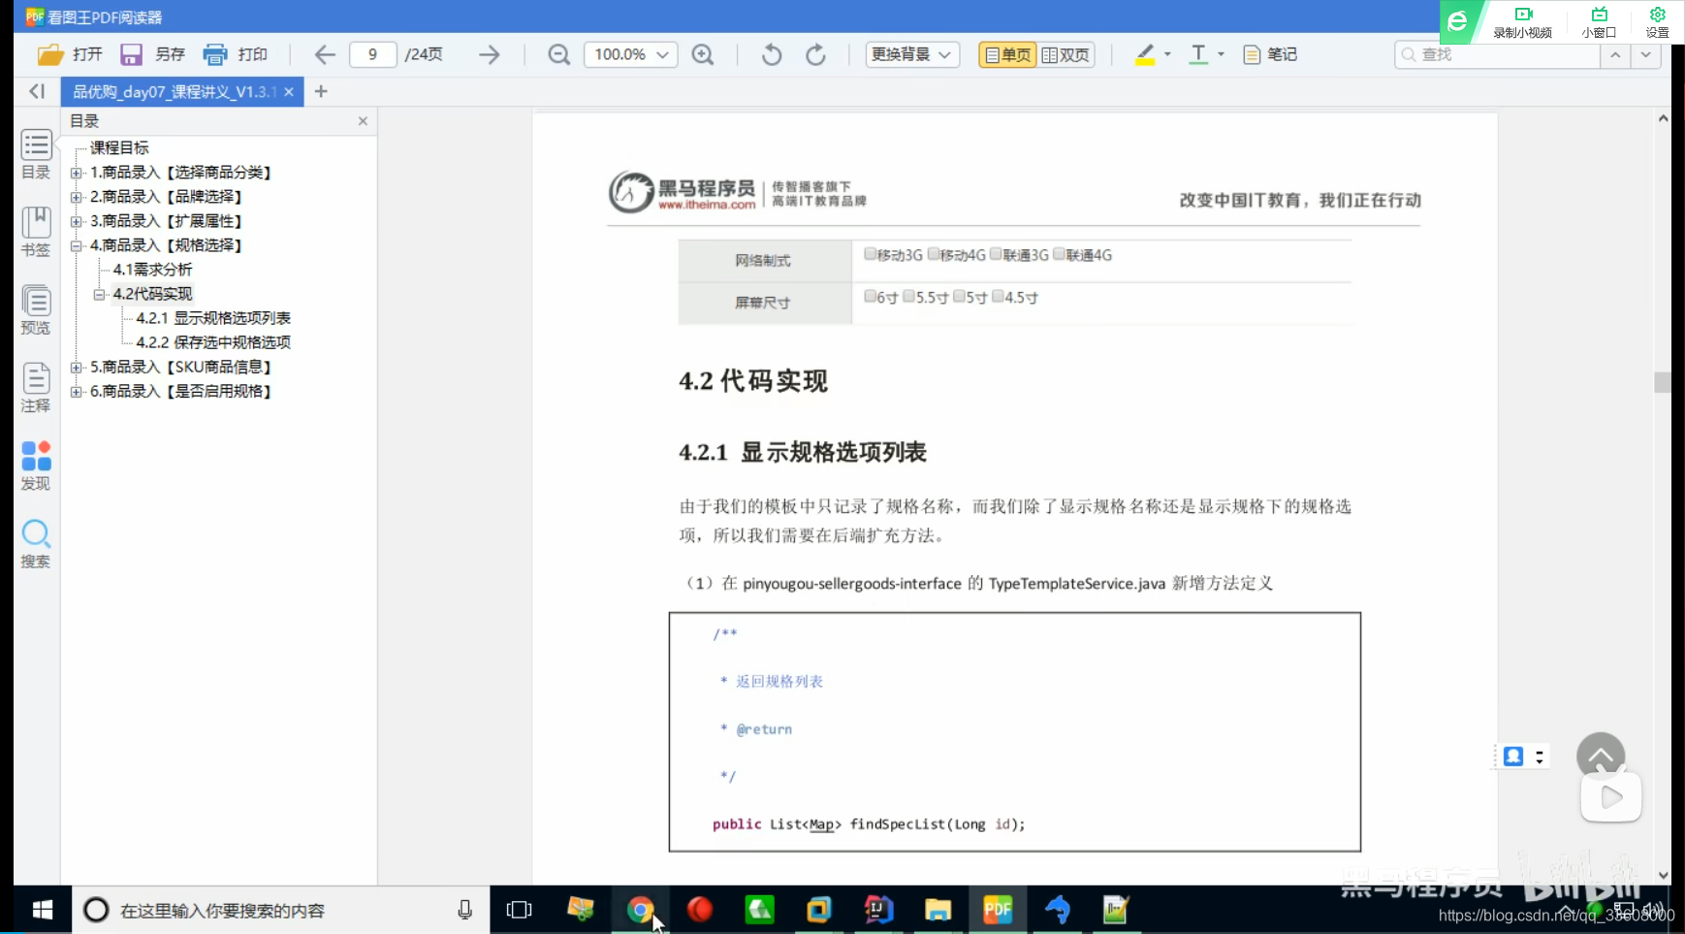Screen dimensions: 1685x934
Task: Rotate the page clockwise
Action: 816,54
